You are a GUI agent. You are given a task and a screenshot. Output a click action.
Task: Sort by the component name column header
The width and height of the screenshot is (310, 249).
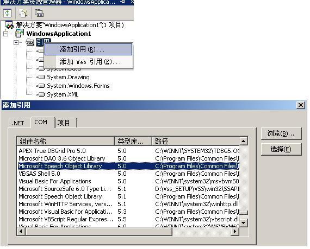click(x=66, y=141)
